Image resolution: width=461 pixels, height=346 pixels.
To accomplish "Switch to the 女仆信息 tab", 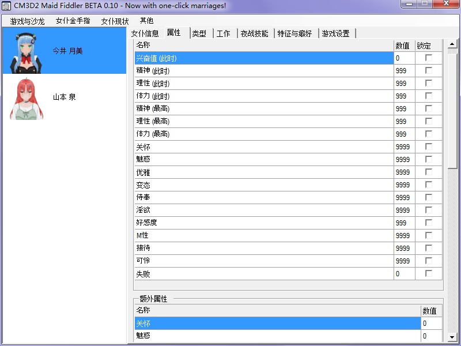I will (x=145, y=33).
